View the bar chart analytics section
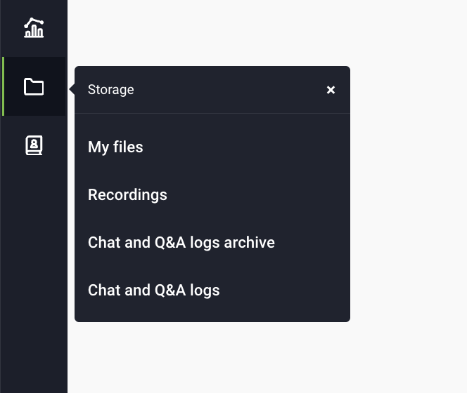This screenshot has height=393, width=467. tap(34, 28)
